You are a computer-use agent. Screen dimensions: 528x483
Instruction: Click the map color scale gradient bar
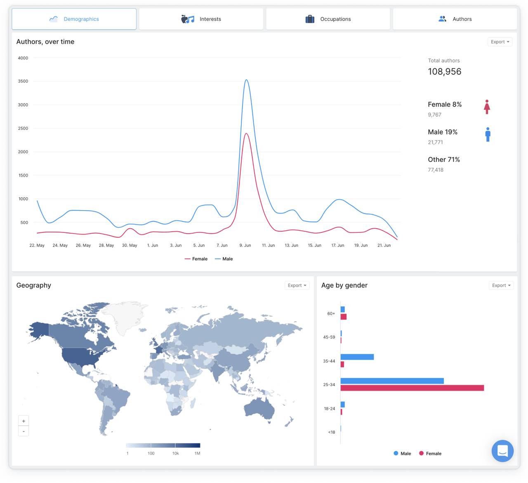coord(163,445)
